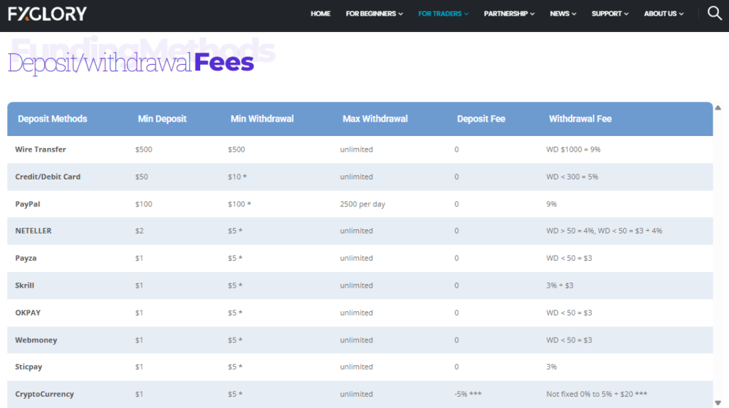Click the PayPal '$100 *' min withdrawal cell
The width and height of the screenshot is (729, 408).
(239, 204)
